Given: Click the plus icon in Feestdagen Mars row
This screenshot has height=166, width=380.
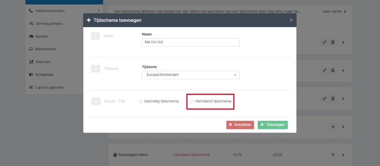Looking at the screenshot, I should pyautogui.click(x=333, y=155).
